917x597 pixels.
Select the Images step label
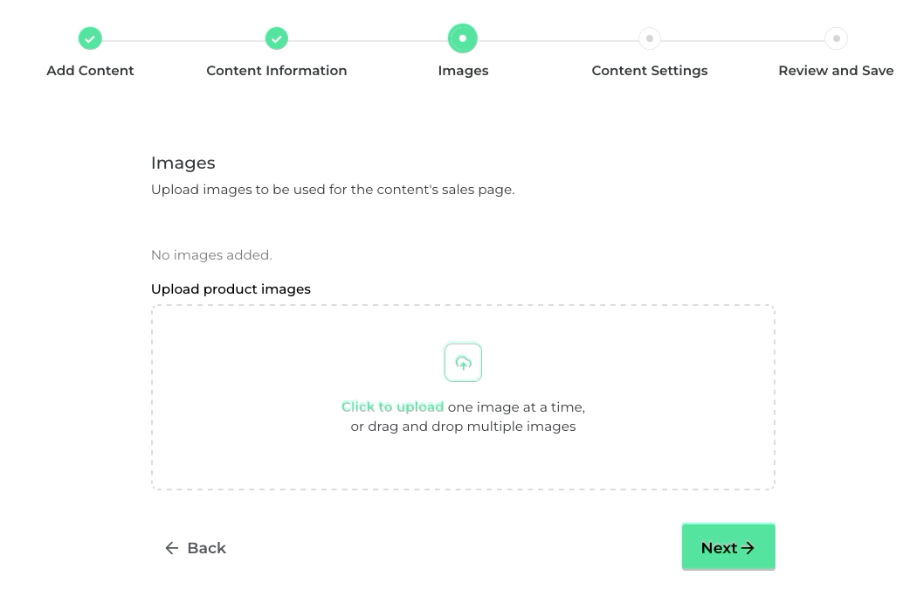463,71
